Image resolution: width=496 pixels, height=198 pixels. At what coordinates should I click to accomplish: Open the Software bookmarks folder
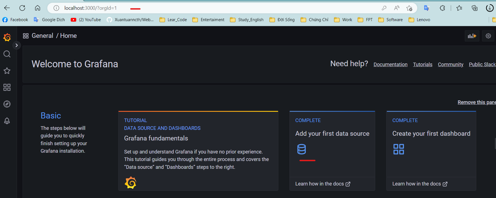click(x=391, y=20)
